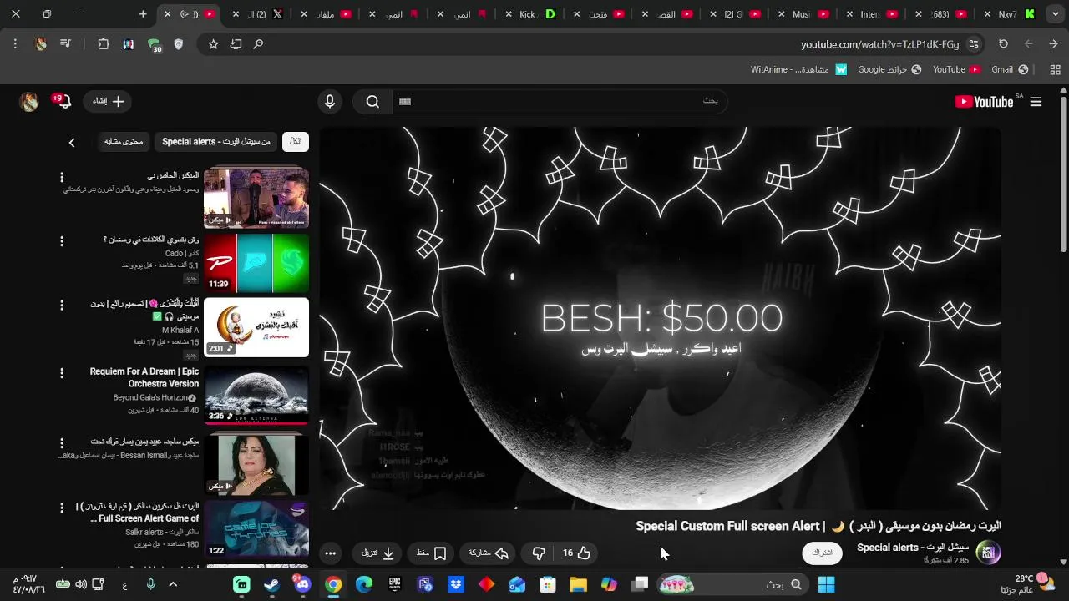The image size is (1069, 601).
Task: Click the video player showing BESH: $50.00
Action: (660, 318)
